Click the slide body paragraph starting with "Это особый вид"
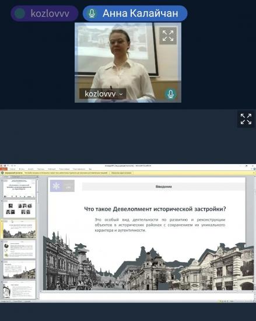 coord(160,225)
